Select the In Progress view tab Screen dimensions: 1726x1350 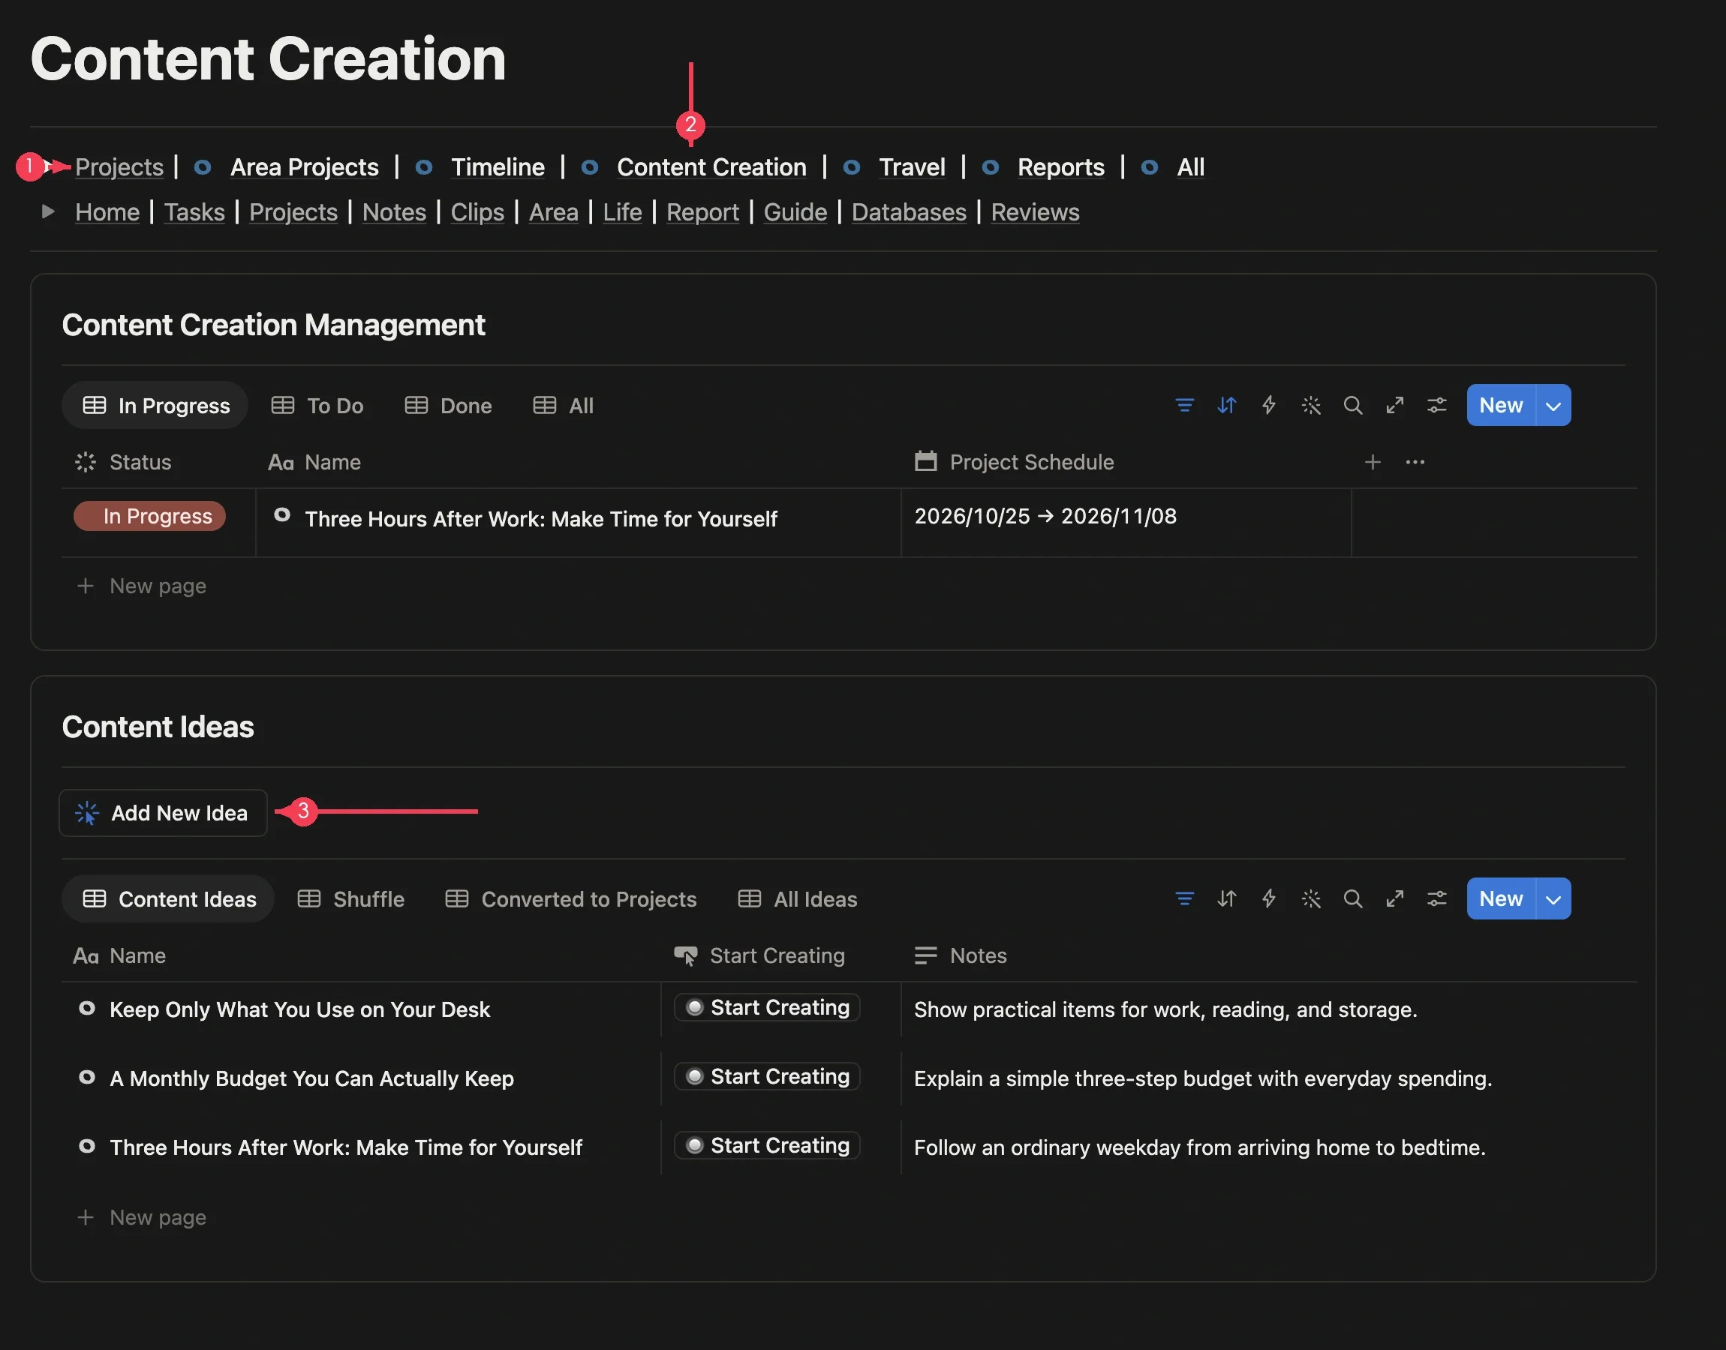(x=156, y=406)
